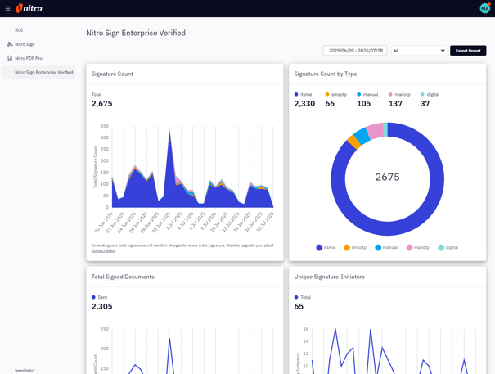Click the Nitro Sign sidebar icon
The height and width of the screenshot is (374, 495).
coord(10,44)
